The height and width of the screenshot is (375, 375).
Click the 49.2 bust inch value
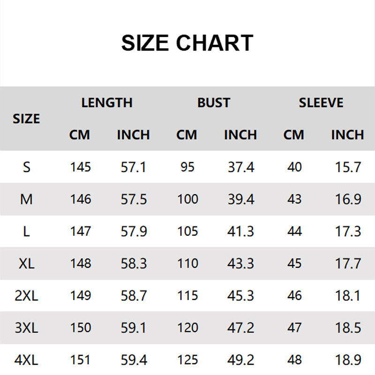(241, 360)
